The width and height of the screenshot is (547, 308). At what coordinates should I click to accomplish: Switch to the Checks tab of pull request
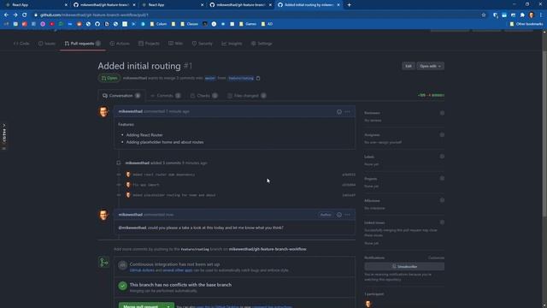click(203, 96)
